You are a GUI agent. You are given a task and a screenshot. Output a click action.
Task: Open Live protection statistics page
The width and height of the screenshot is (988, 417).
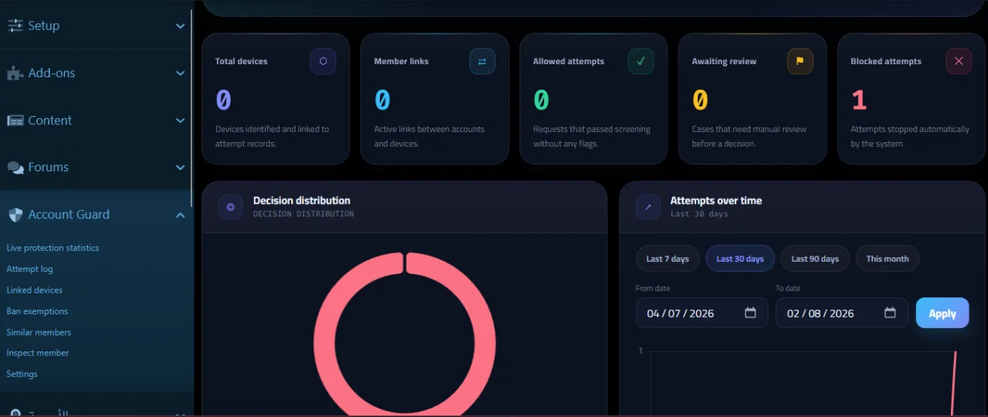[52, 248]
